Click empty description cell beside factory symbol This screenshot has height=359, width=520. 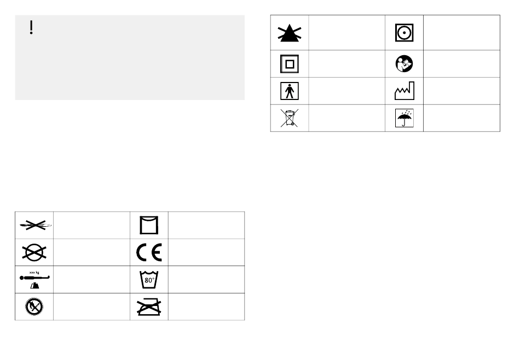[x=461, y=91]
